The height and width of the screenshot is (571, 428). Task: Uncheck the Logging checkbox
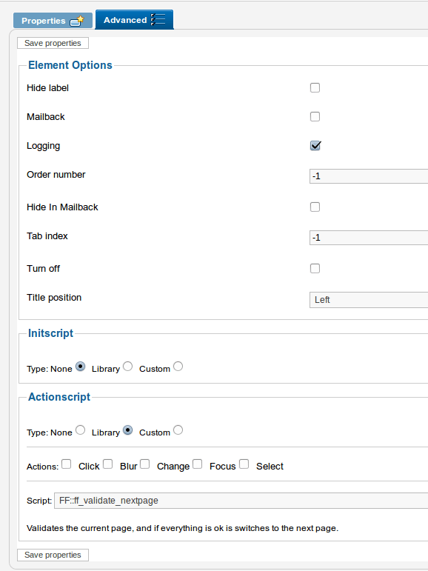pyautogui.click(x=315, y=146)
